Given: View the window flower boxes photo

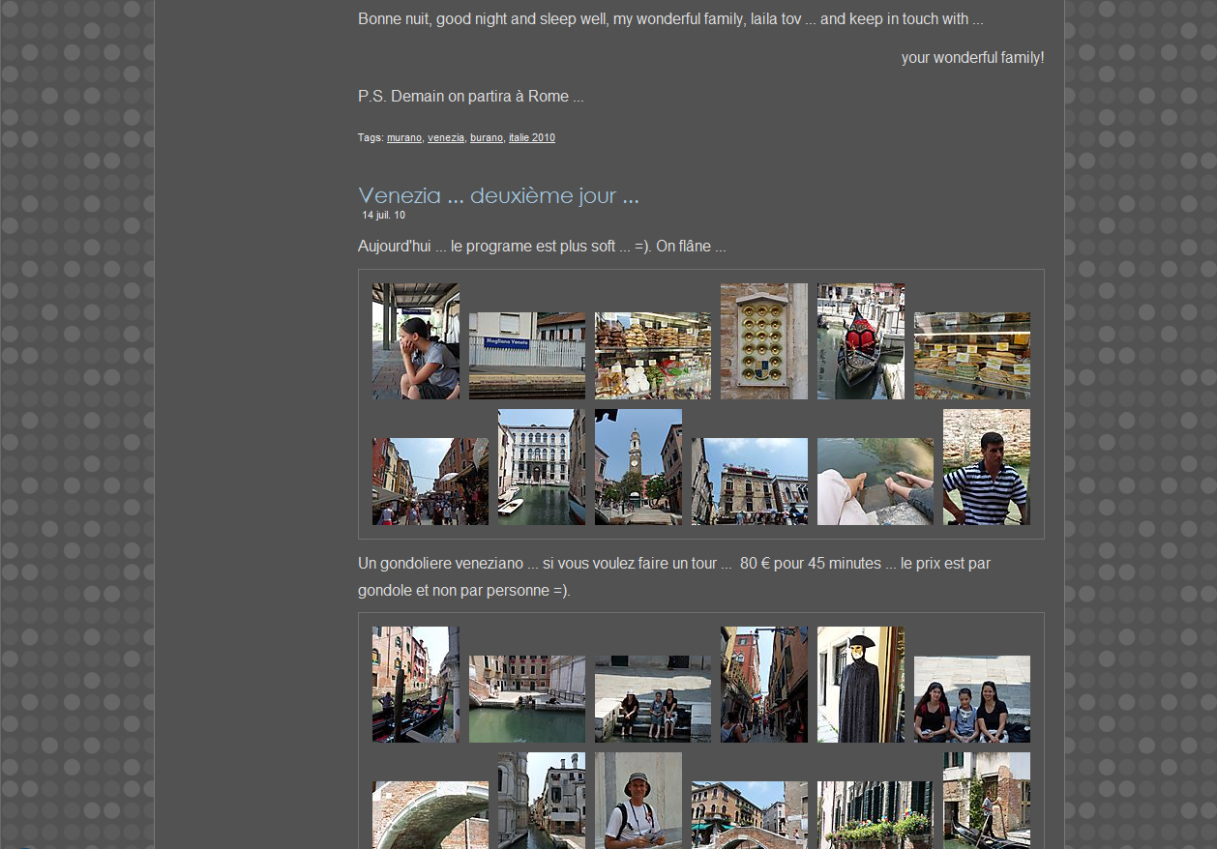Looking at the screenshot, I should coord(876,814).
